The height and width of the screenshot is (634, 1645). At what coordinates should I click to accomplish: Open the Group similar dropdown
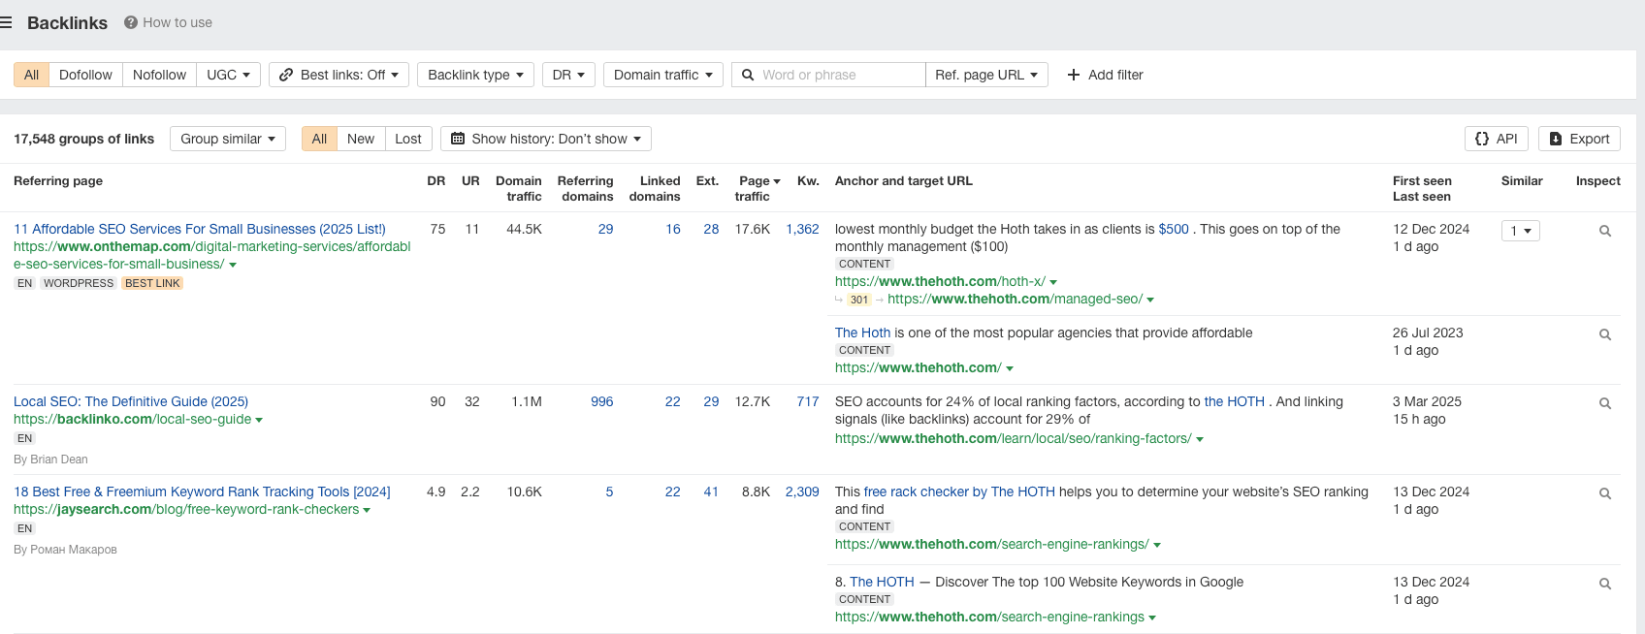(227, 139)
